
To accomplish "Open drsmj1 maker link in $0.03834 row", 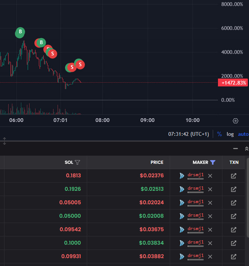I will pyautogui.click(x=196, y=242).
